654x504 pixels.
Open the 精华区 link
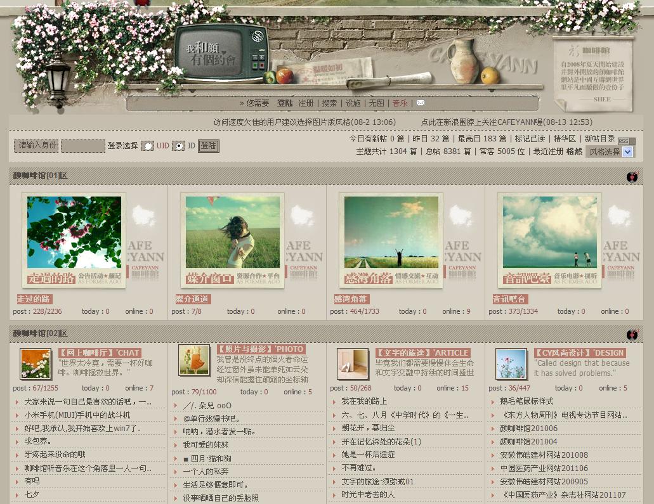(565, 139)
